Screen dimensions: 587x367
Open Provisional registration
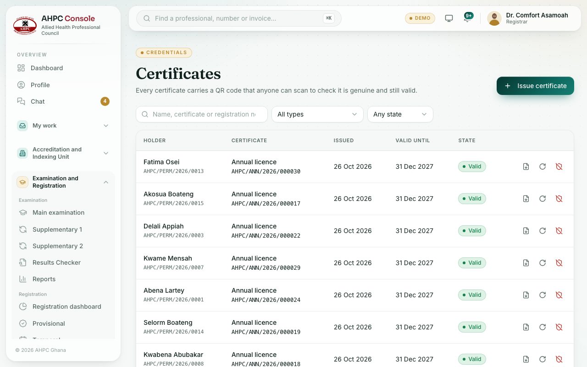63,323
